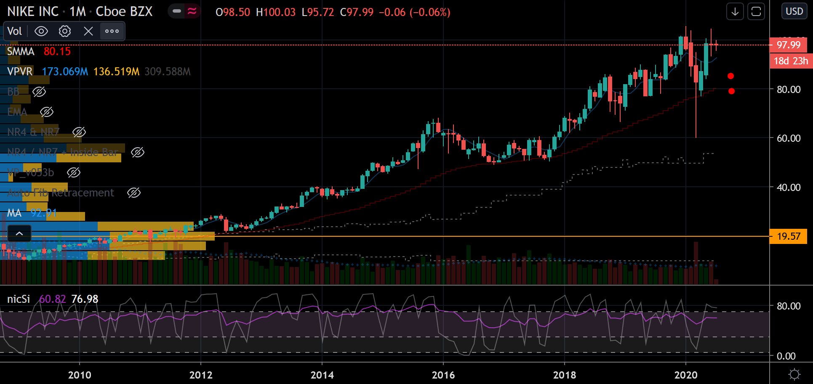813x384 pixels.
Task: Click the 1M timeframe in title
Action: 78,11
